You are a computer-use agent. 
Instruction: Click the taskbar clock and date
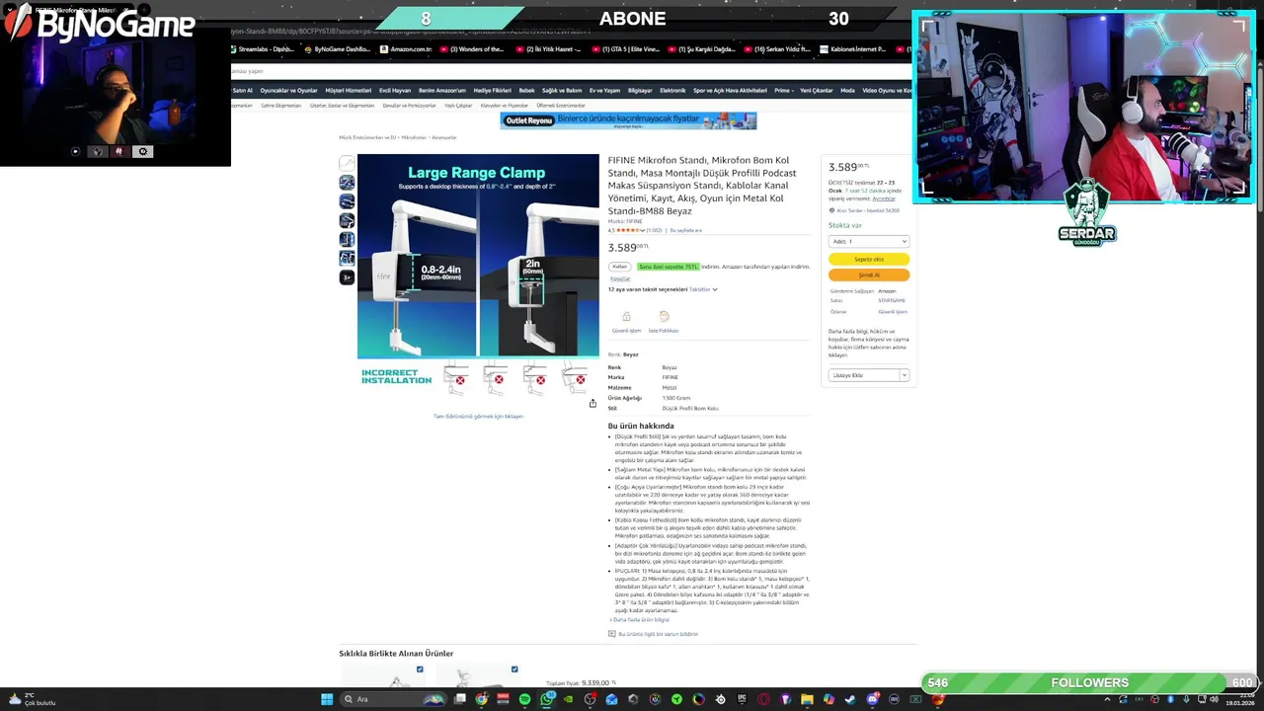point(1239,699)
